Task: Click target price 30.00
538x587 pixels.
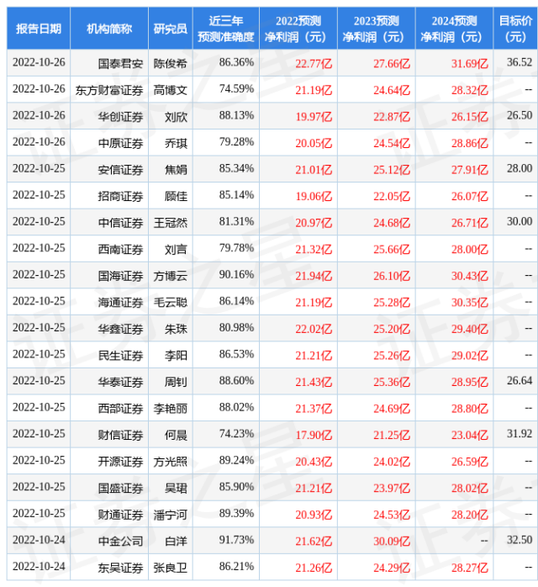Action: (x=520, y=222)
